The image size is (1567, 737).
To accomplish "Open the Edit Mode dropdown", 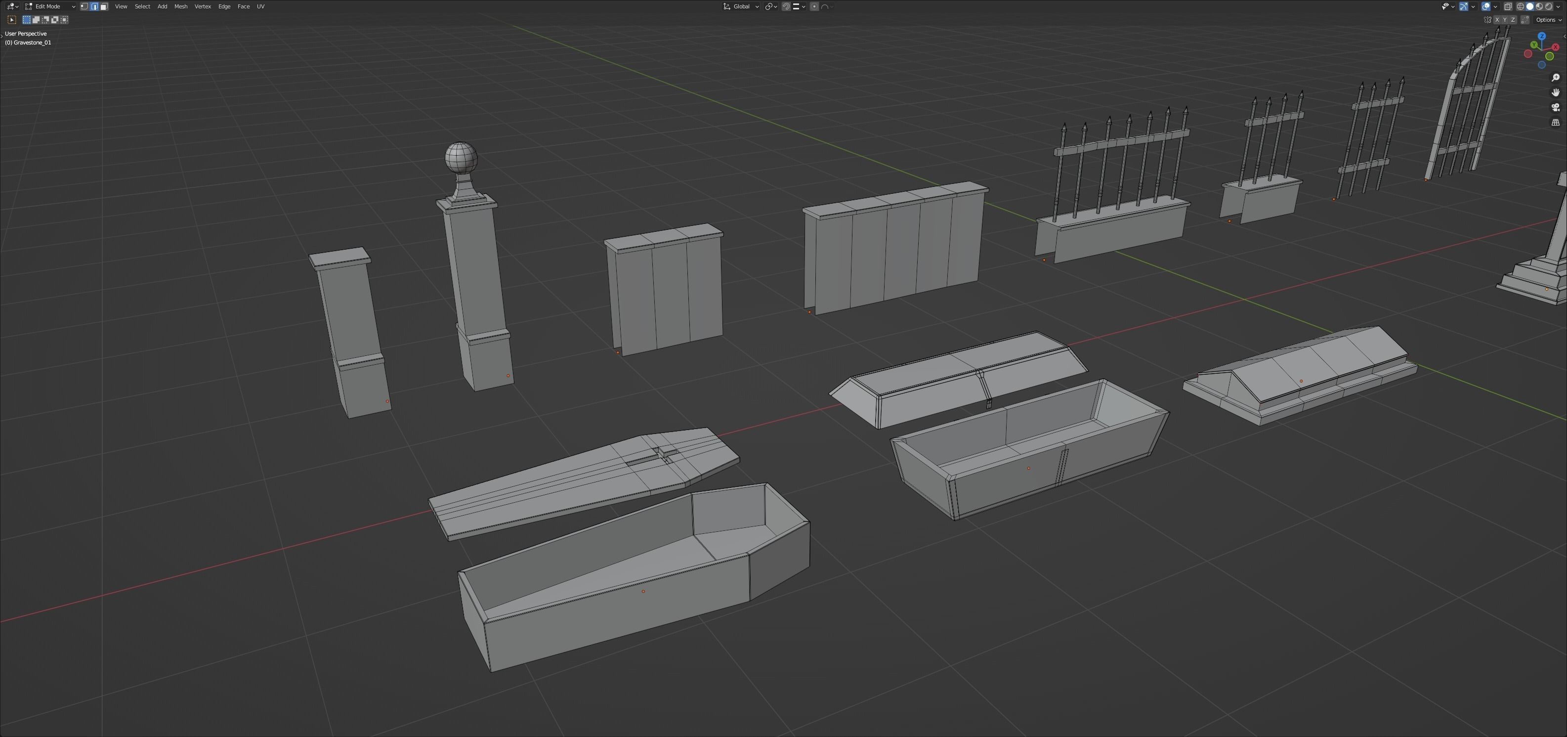I will (50, 6).
